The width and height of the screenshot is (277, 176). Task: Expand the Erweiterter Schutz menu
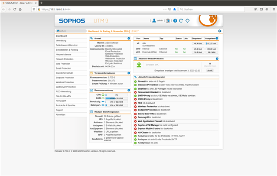[71, 73]
